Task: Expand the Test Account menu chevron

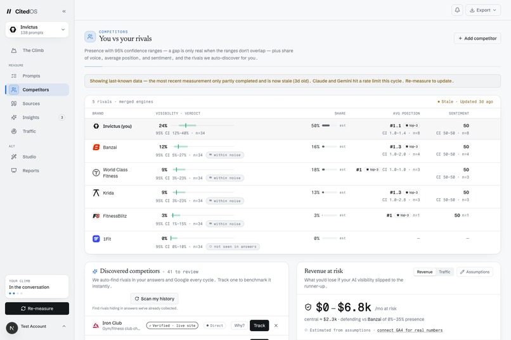Action: point(64,326)
